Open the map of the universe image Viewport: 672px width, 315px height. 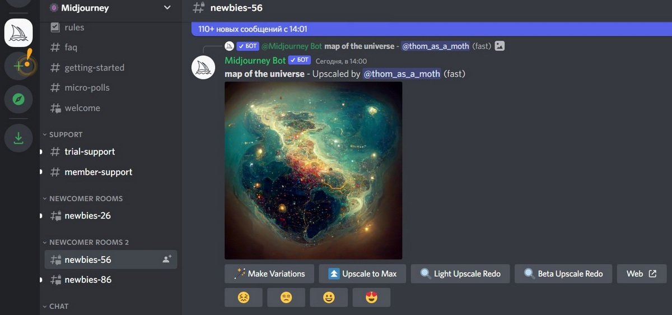coord(313,170)
